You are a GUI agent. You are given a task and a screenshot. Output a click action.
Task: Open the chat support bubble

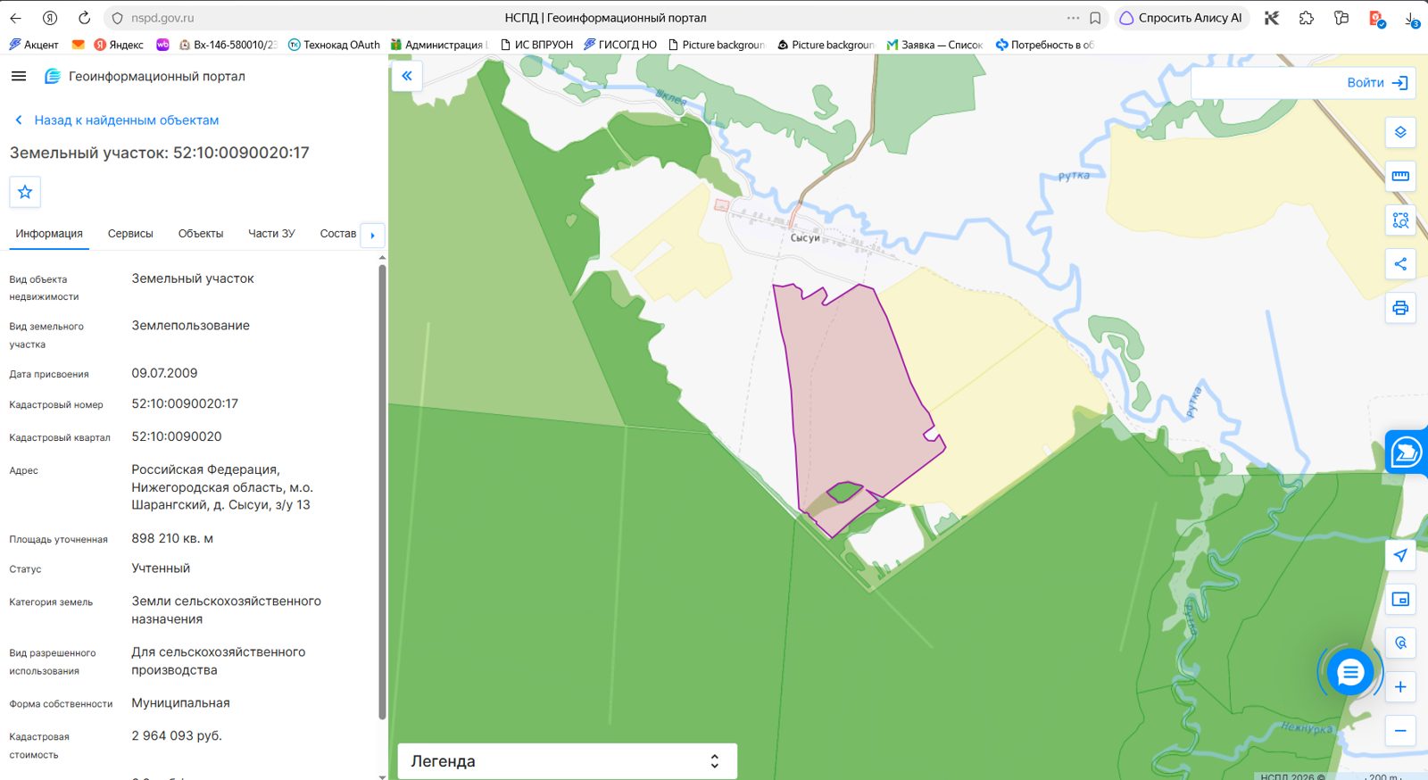[x=1350, y=672]
